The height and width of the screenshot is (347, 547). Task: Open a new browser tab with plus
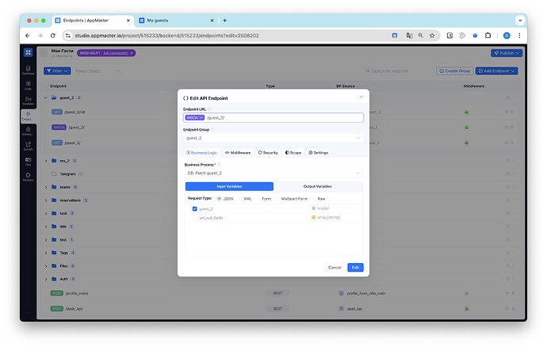[224, 21]
